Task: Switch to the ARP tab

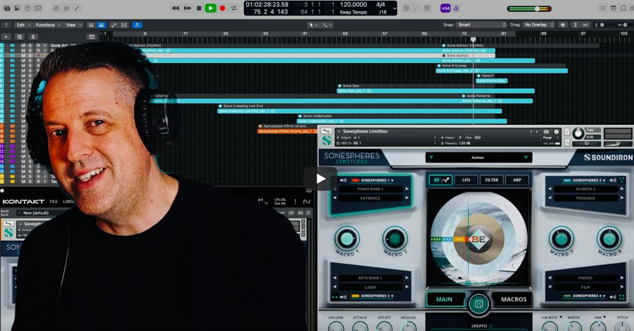Action: pyautogui.click(x=517, y=180)
